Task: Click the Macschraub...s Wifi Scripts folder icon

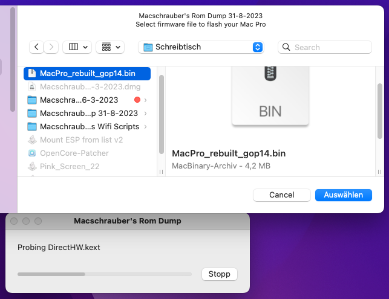Action: coord(32,126)
